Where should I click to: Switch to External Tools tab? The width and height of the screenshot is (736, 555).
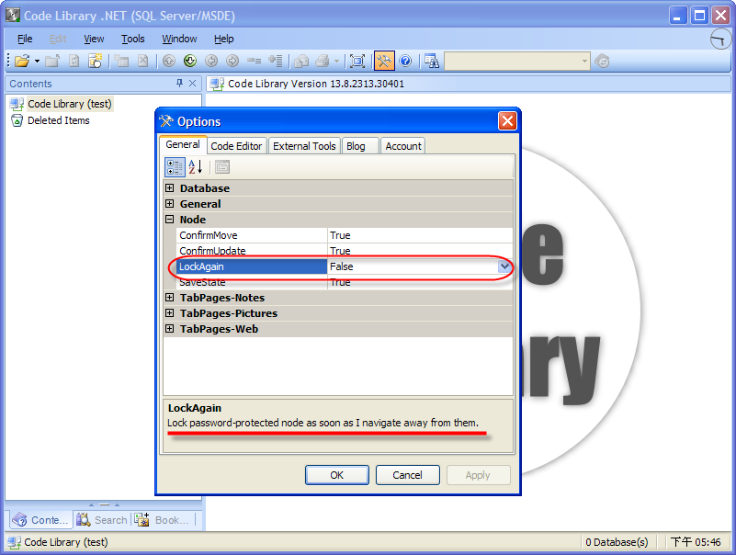coord(304,146)
